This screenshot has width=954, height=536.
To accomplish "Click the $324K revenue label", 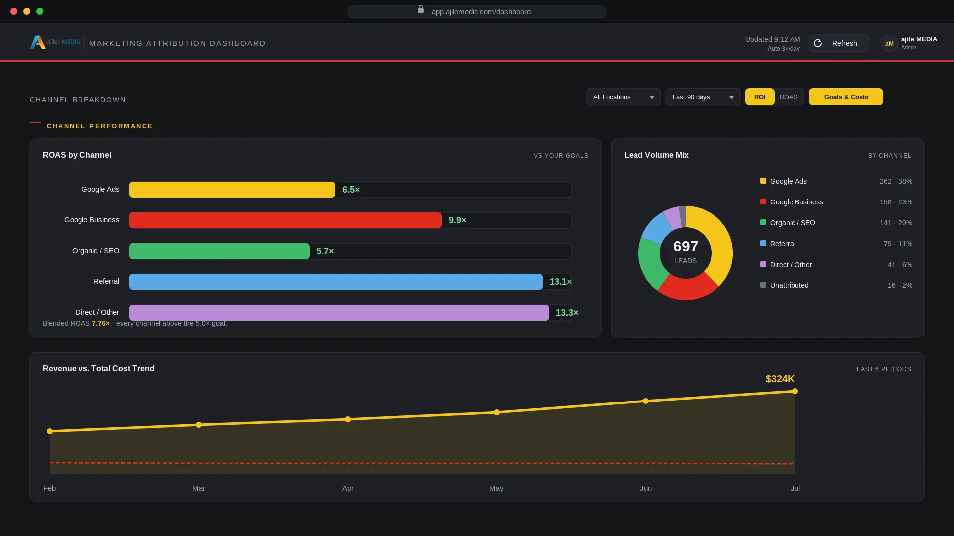I will [780, 379].
